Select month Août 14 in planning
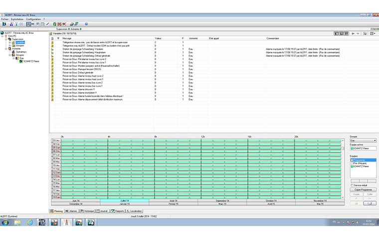 click(x=174, y=201)
